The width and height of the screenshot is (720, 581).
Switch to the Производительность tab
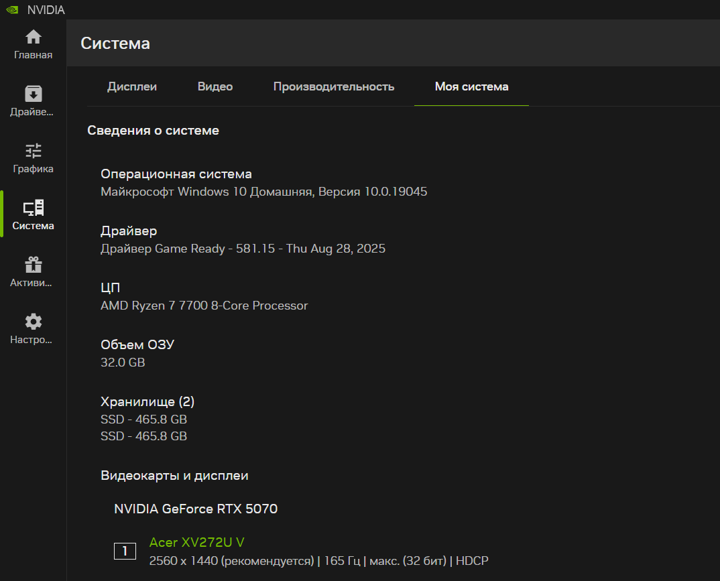pyautogui.click(x=334, y=86)
